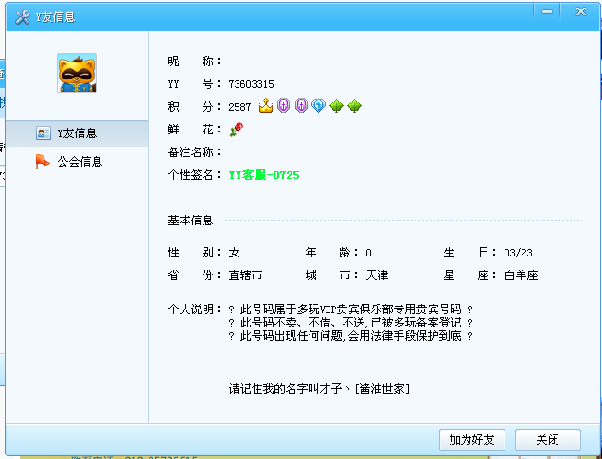
Task: Click the line mentioning 多玩VIP贵宾俱乐部
Action: [x=350, y=309]
